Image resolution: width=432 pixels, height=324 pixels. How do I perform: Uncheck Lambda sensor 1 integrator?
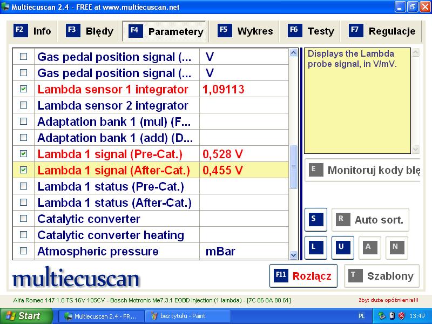(x=24, y=89)
